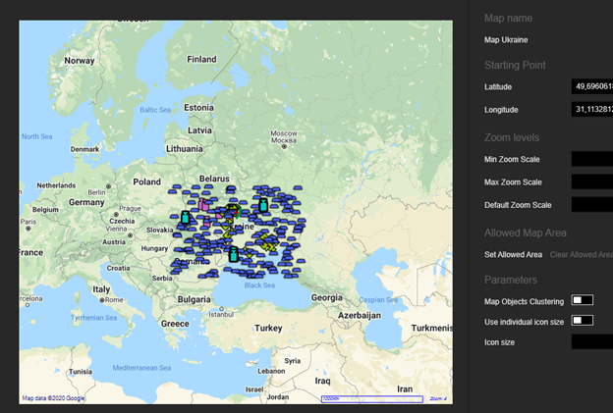Click the Starting Point heading

[515, 65]
